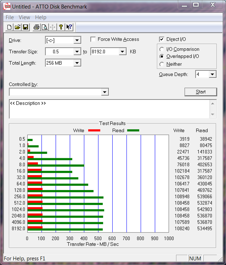Open the File menu
This screenshot has width=226, height=265.
pos(10,17)
